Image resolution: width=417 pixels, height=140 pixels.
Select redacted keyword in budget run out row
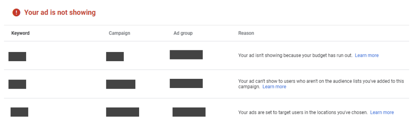coord(17,56)
